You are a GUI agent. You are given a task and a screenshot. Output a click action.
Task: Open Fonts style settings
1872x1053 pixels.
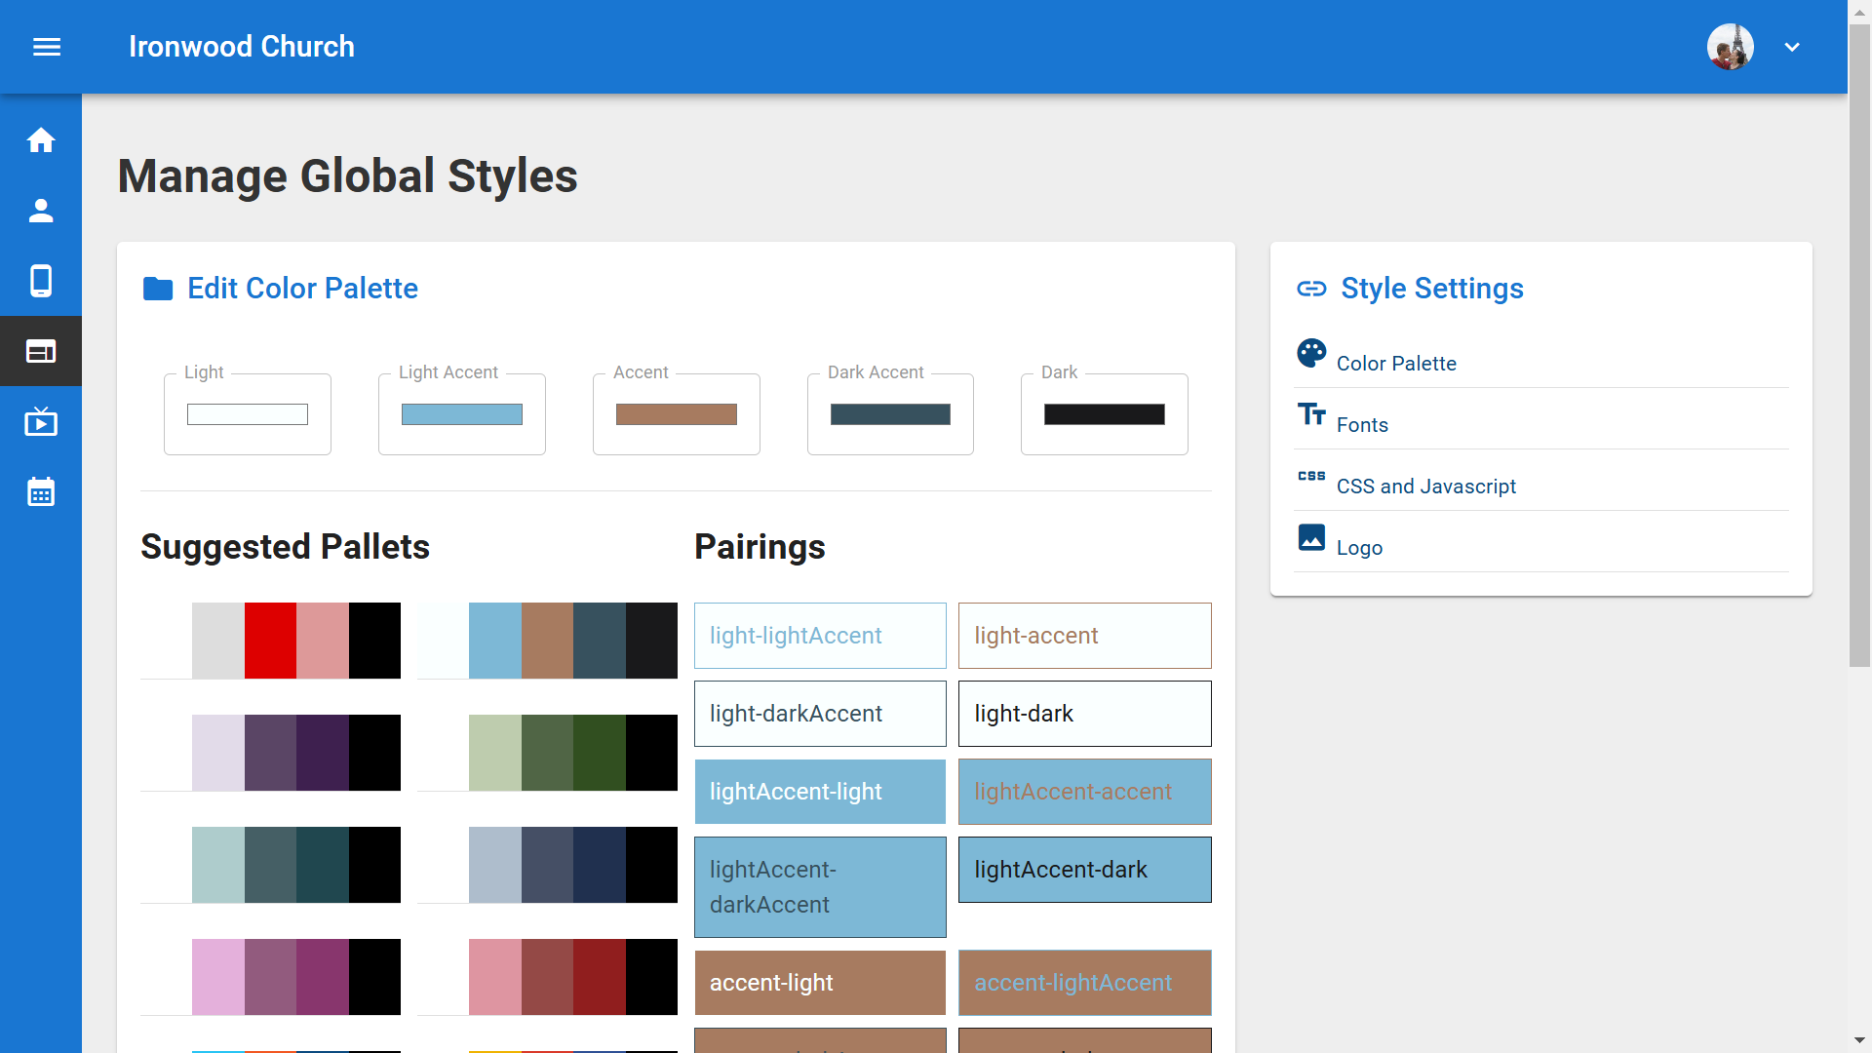tap(1362, 425)
